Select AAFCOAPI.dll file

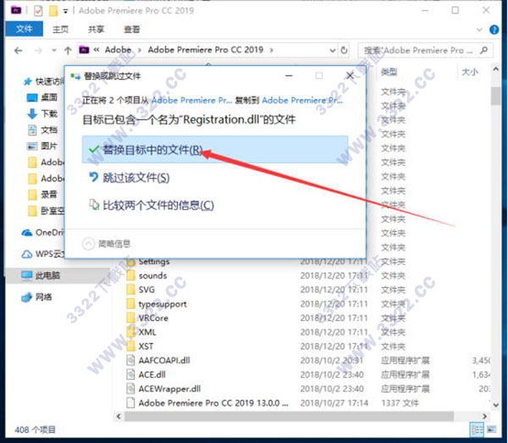coord(164,361)
